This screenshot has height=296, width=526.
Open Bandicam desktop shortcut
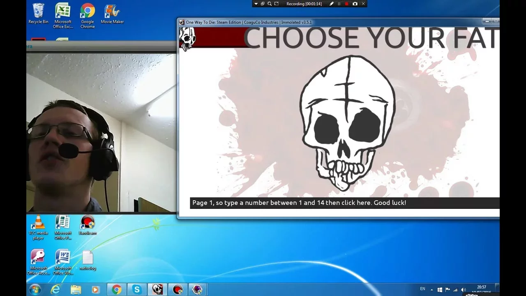(88, 225)
